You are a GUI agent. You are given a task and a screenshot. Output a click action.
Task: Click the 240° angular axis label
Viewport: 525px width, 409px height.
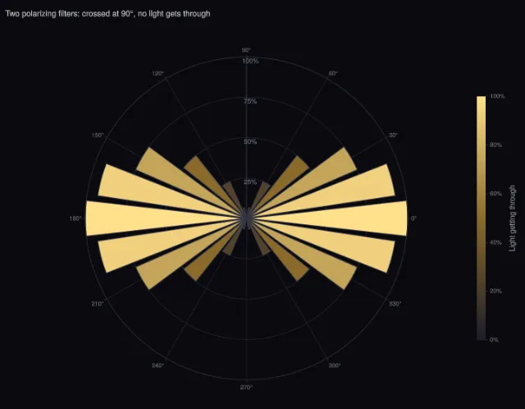point(158,365)
